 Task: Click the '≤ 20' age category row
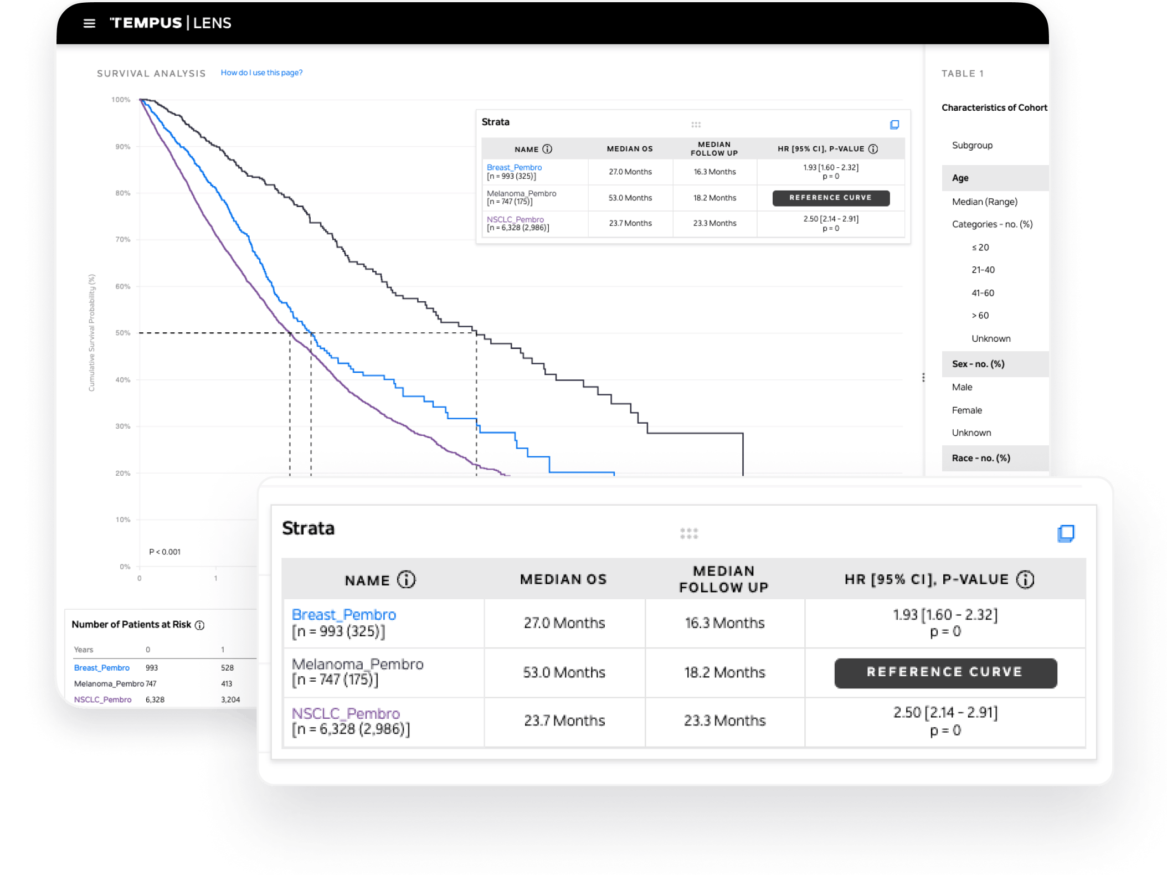coord(980,248)
